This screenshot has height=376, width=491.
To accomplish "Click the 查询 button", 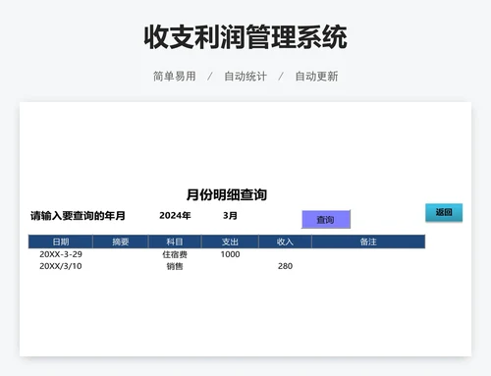I will 326,219.
